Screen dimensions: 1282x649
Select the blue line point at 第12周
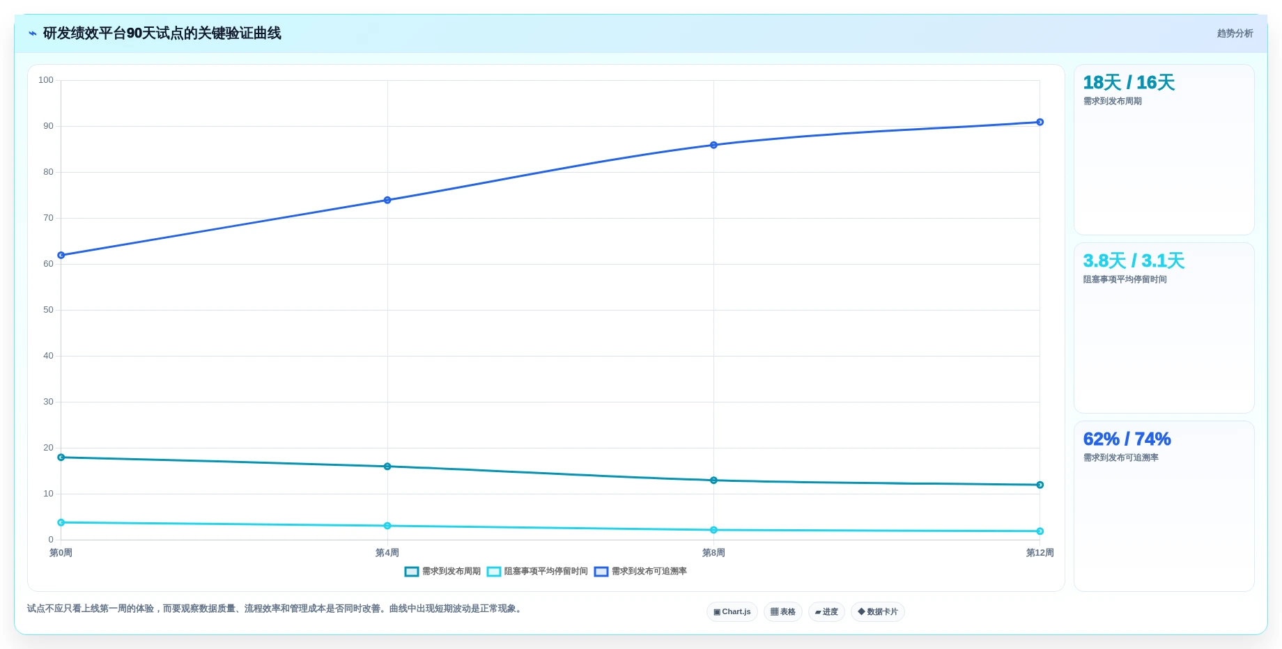tap(1040, 123)
